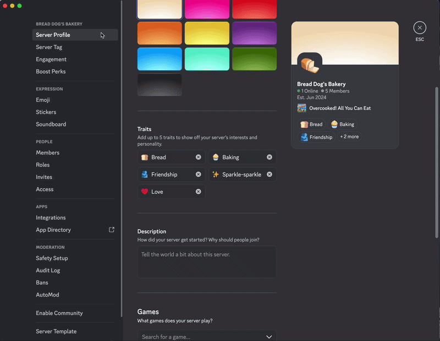Remove the Sparkle-sparkle trait
440x341 pixels.
point(269,174)
